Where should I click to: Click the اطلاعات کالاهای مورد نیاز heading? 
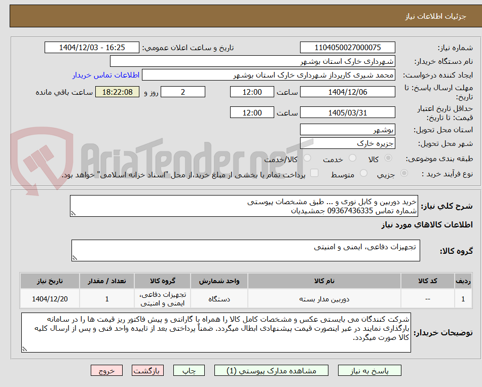click(427, 225)
